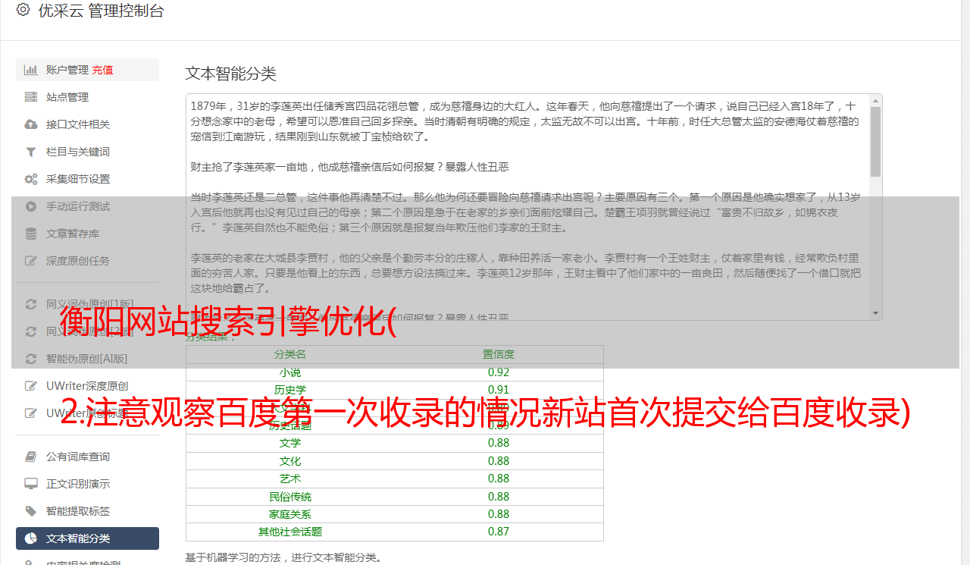Click the text area scrollbar thumb

pos(876,142)
